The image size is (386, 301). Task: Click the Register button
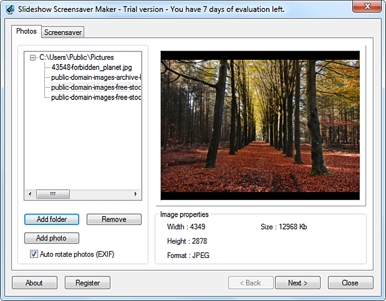pos(88,282)
